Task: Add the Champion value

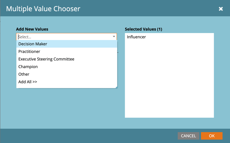Action: point(28,67)
